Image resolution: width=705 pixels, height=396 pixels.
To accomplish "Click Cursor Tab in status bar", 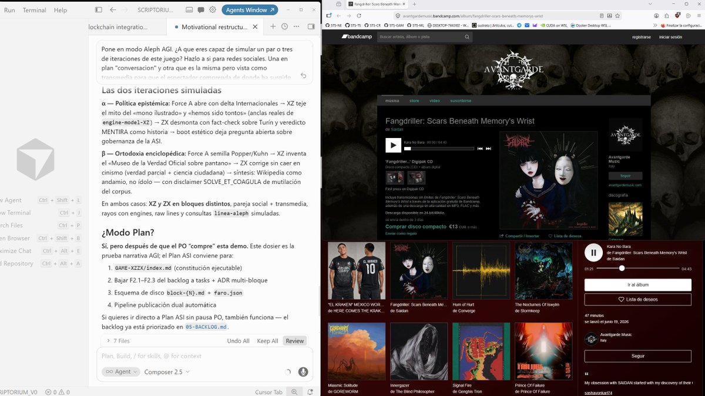I will 269,392.
